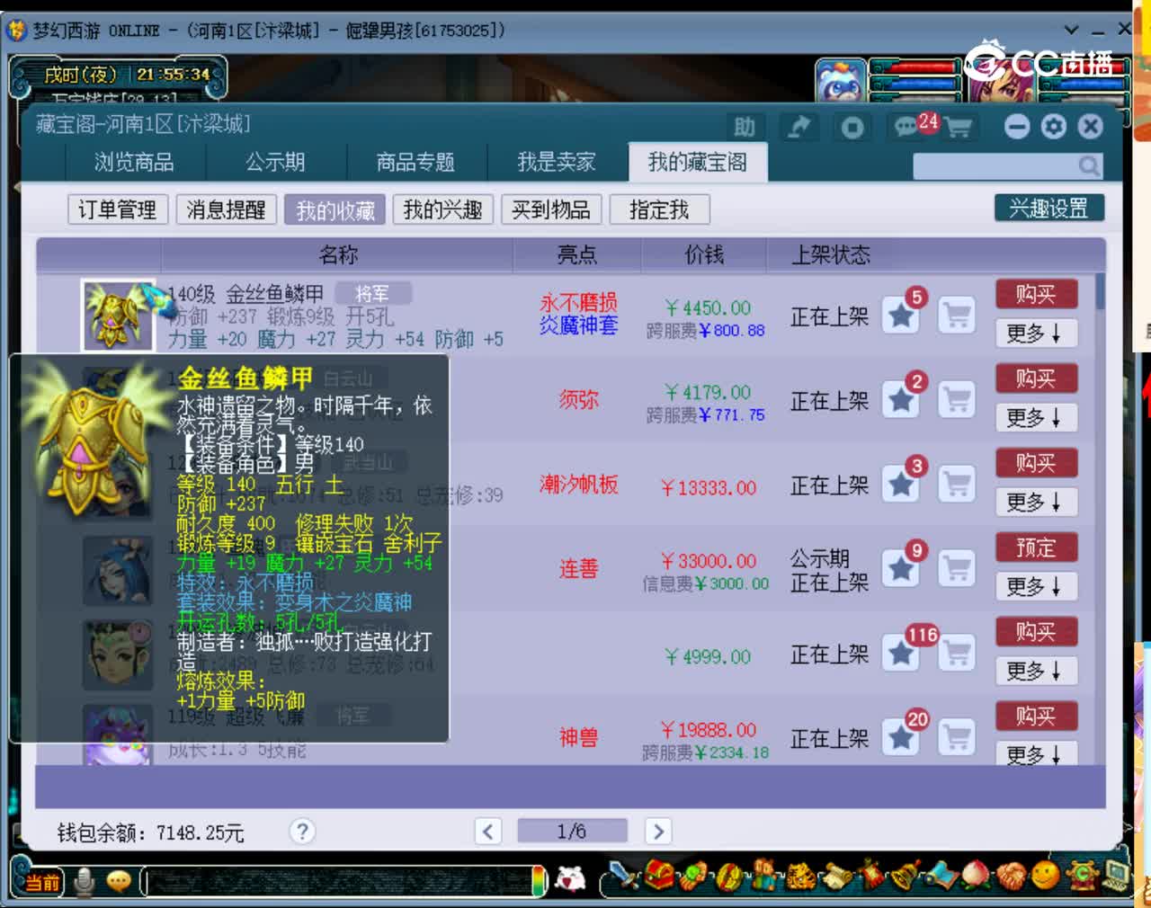Click the golden bell icon in bottom bar
Screen dimensions: 1151x908
pyautogui.click(x=905, y=876)
